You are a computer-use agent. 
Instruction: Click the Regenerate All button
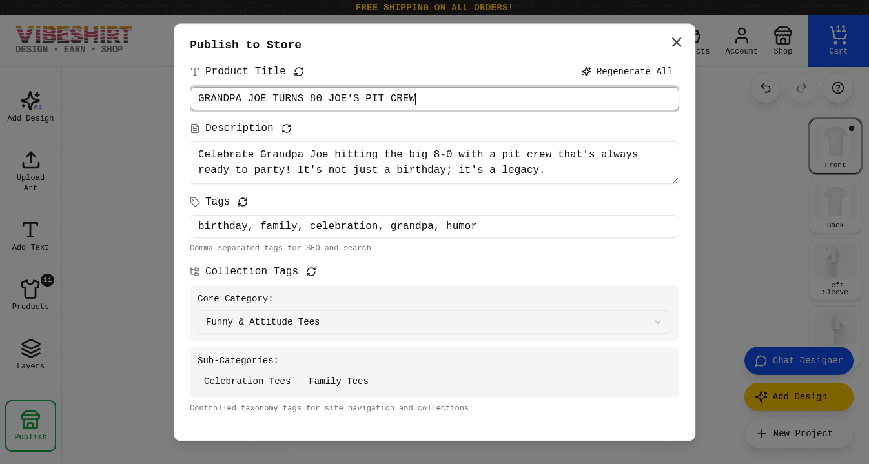point(627,72)
